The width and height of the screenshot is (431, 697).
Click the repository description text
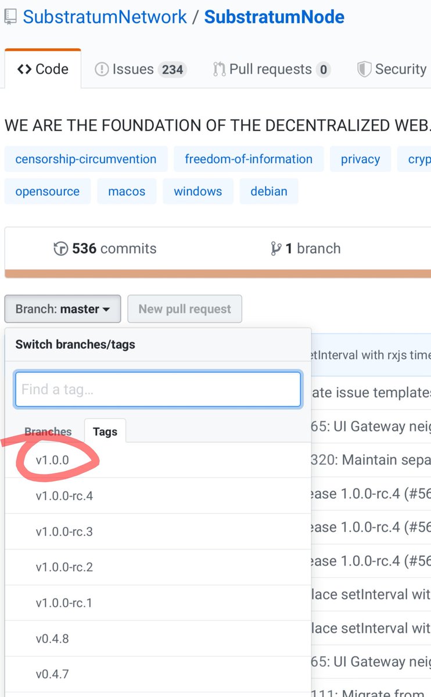point(218,125)
